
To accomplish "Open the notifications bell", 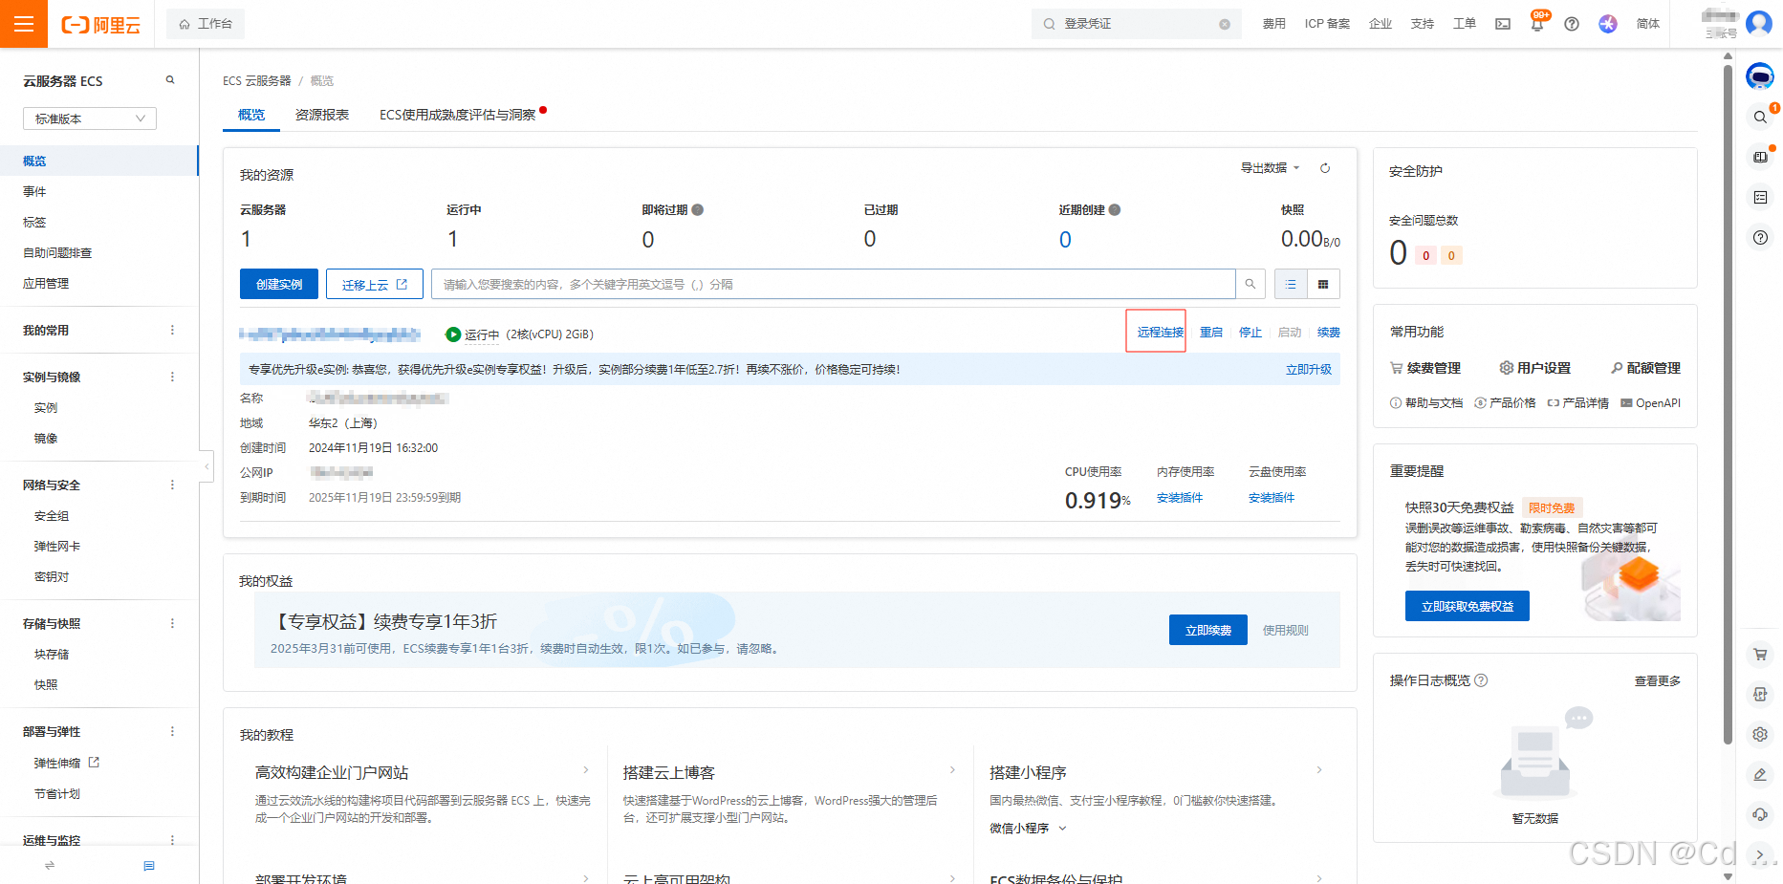I will [1536, 24].
